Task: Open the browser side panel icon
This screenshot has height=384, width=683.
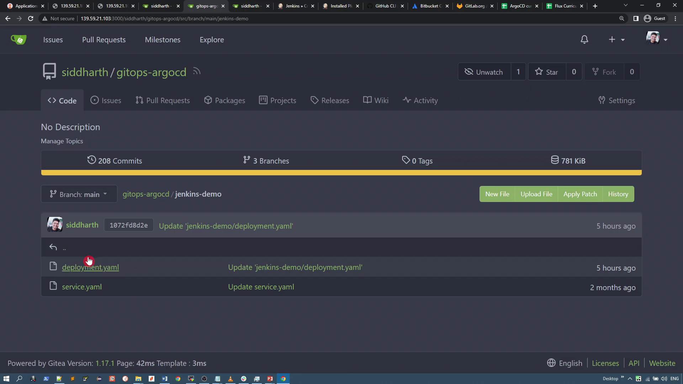Action: (x=636, y=18)
